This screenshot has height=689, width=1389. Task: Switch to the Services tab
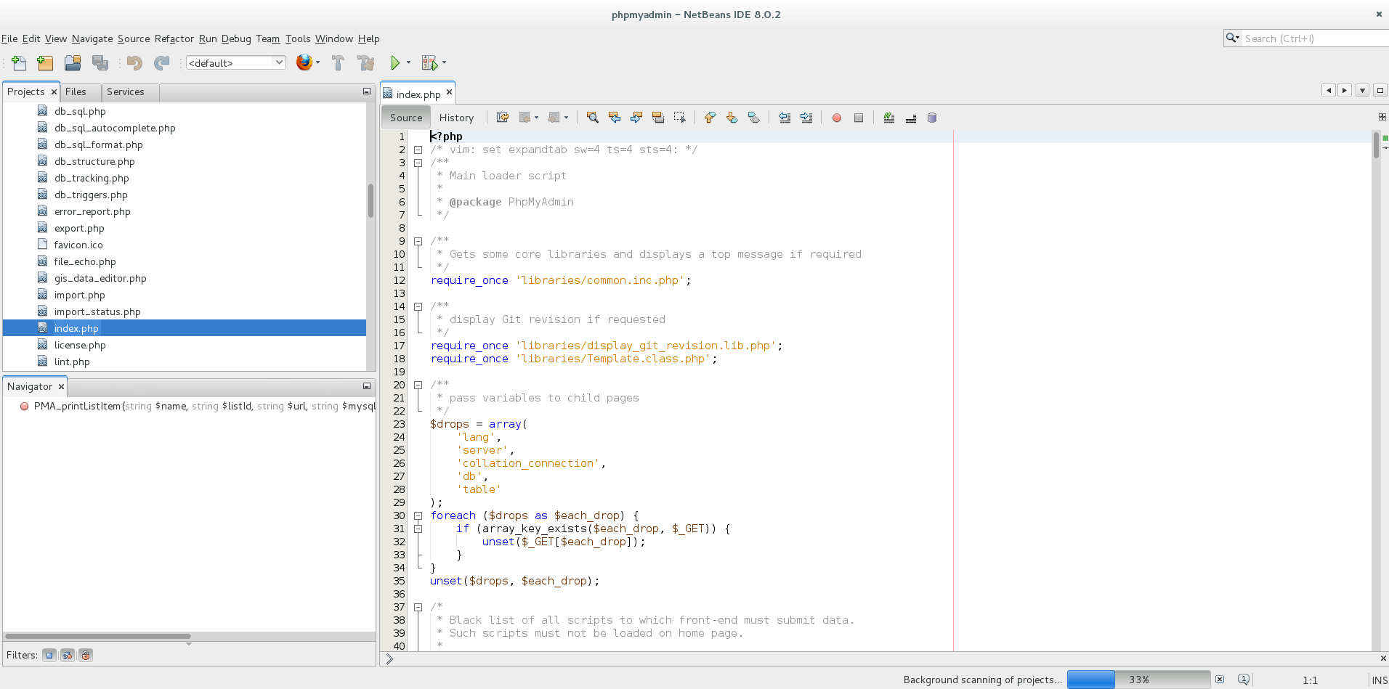[x=125, y=91]
